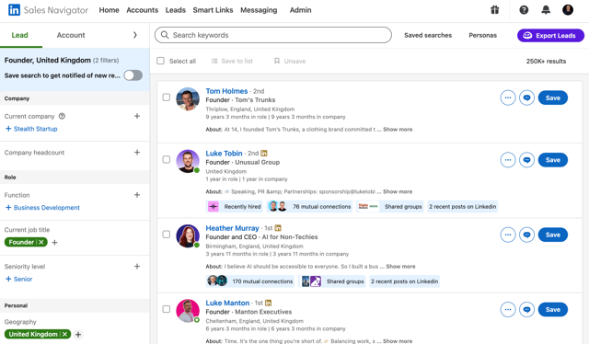
Task: Select Tom Holmes checkbox
Action: [166, 97]
